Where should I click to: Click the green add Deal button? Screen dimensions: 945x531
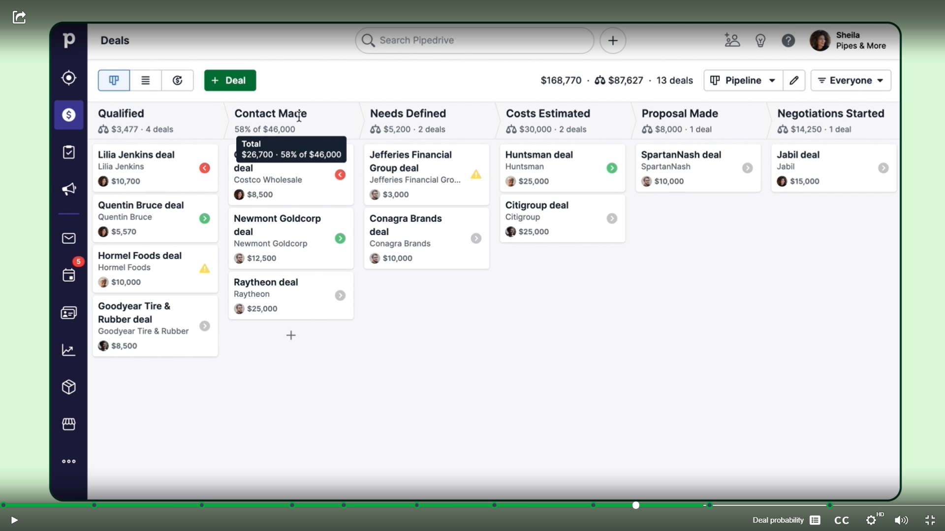pos(230,81)
